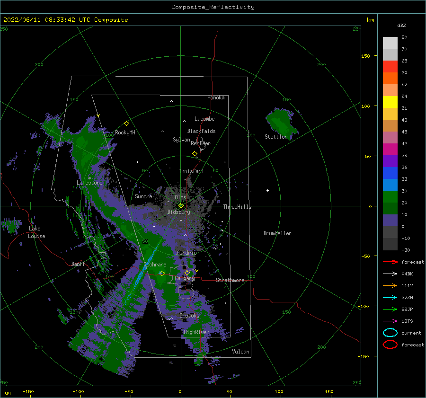Click the Lake Louise label
426x398 pixels.
[x=36, y=232]
